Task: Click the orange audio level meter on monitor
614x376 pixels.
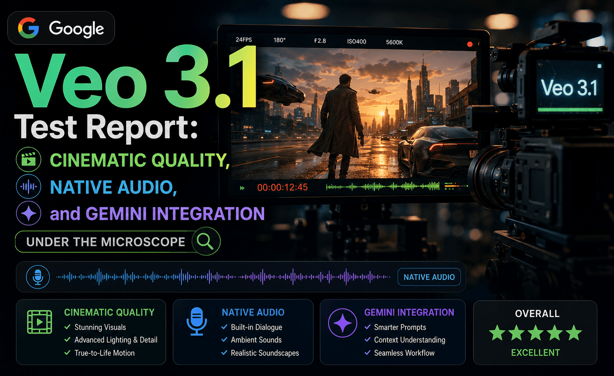Action: point(456,186)
